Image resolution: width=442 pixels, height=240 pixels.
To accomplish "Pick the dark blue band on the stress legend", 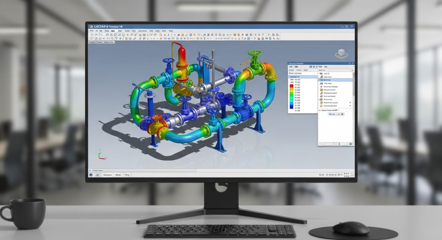I will [x=292, y=106].
